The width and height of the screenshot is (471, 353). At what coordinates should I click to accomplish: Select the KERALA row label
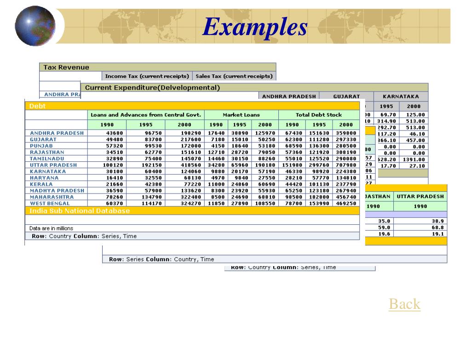pos(41,184)
